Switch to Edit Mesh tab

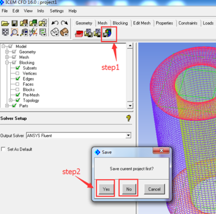[x=142, y=23]
